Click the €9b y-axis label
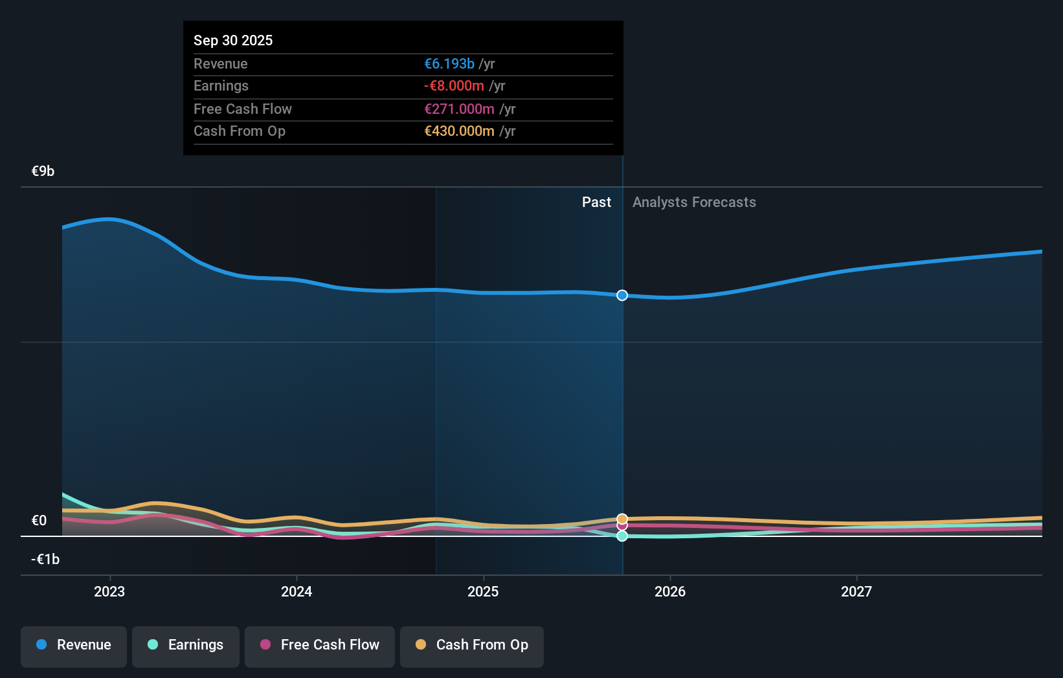1063x678 pixels. (x=43, y=171)
